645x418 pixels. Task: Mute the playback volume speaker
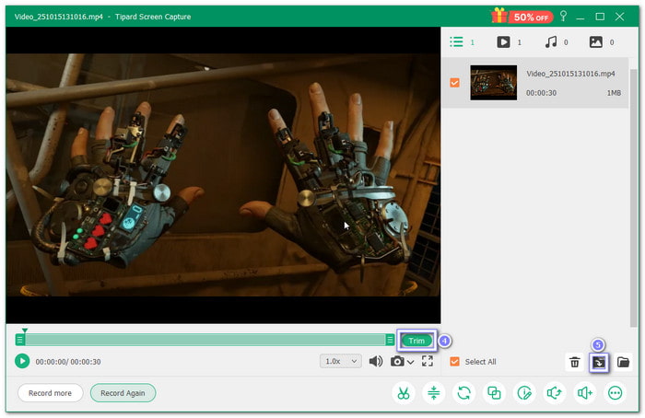(x=375, y=362)
